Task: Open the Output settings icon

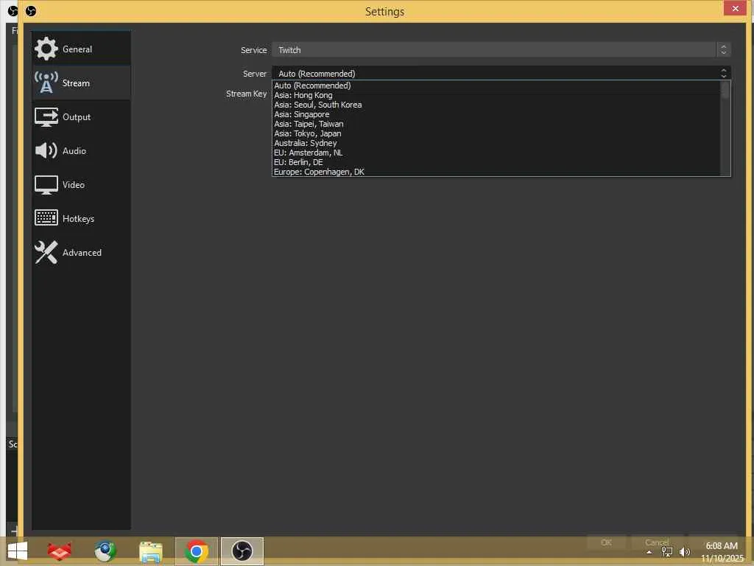Action: 46,117
